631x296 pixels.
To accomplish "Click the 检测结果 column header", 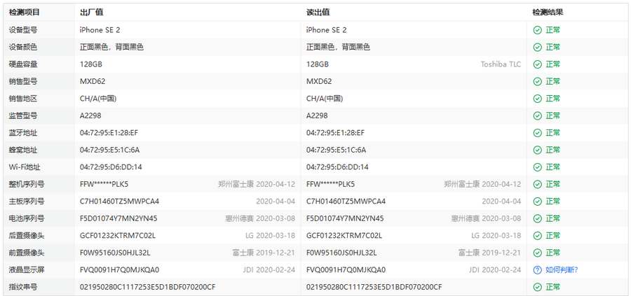I will click(548, 13).
